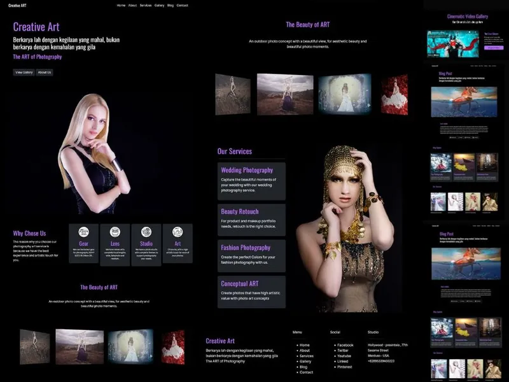Viewport: 509px width, 382px height.
Task: Open the Wedding Photography service card
Action: pyautogui.click(x=251, y=181)
